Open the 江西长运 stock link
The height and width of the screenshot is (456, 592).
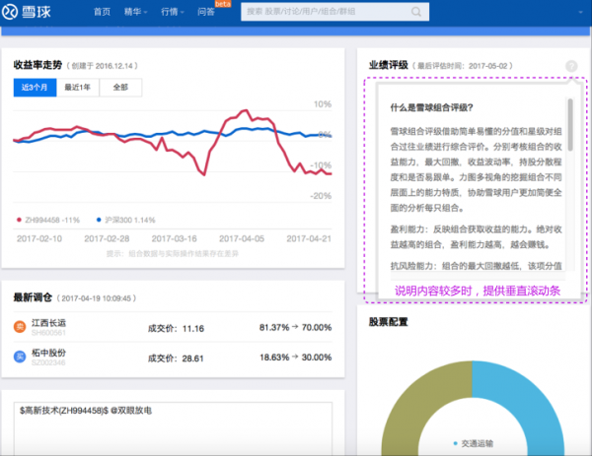(x=51, y=324)
